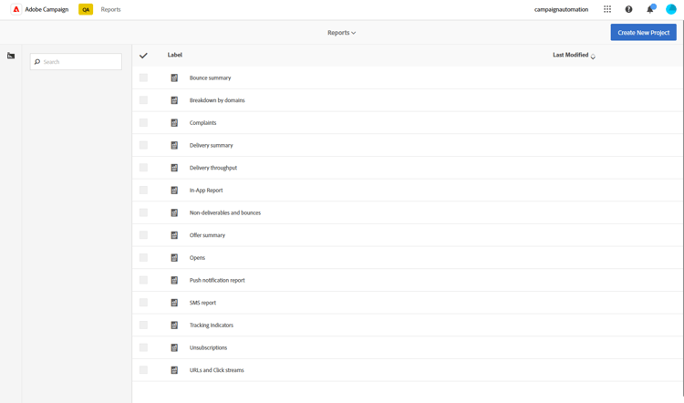Check the Complaints report checkbox
The width and height of the screenshot is (684, 403).
(143, 122)
